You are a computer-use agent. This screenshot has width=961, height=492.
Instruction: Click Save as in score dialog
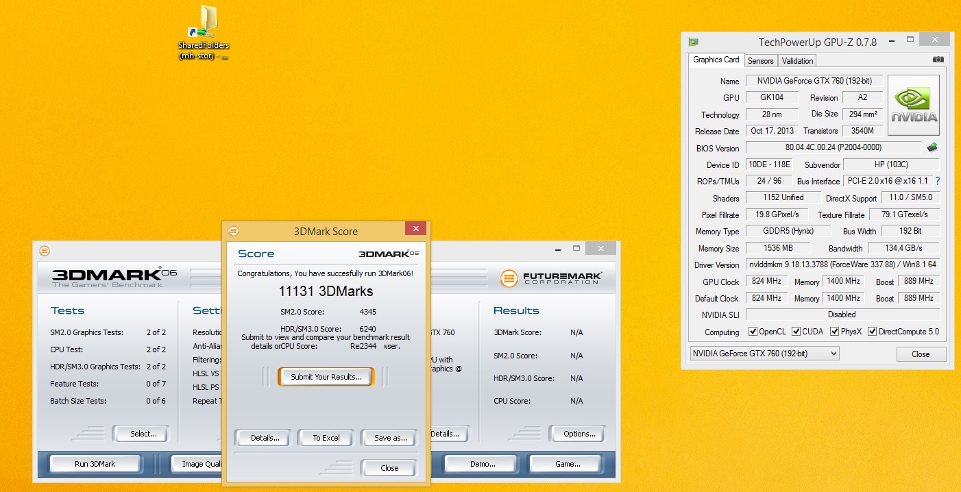(390, 438)
